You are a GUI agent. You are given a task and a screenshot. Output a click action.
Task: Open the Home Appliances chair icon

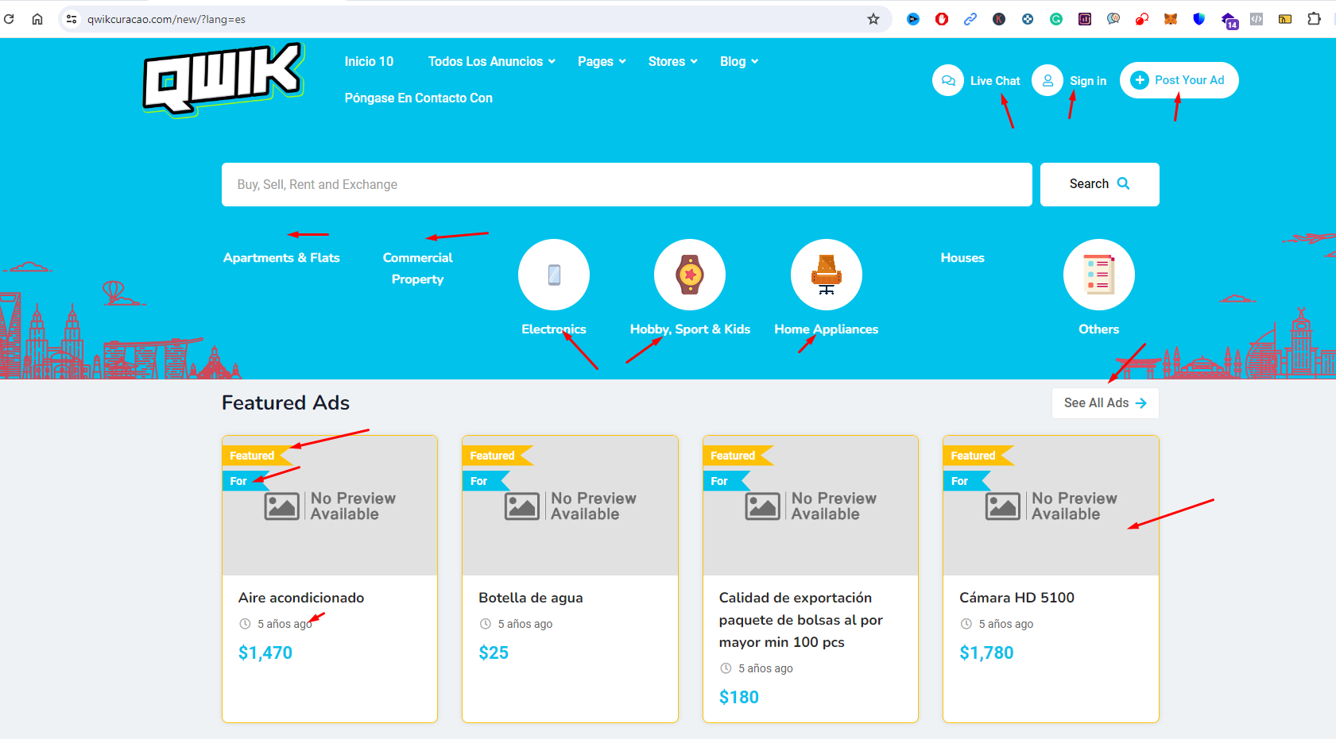coord(827,275)
